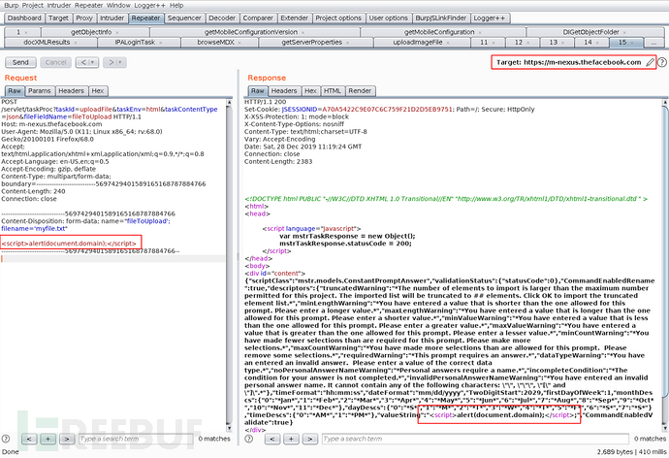Show response Headers view
The height and width of the screenshot is (458, 669).
284,90
